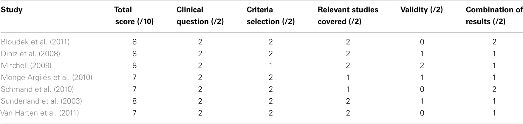Open Sunderland et al. (2003) citation
Viewport: 523px width, 124px height.
coord(41,101)
